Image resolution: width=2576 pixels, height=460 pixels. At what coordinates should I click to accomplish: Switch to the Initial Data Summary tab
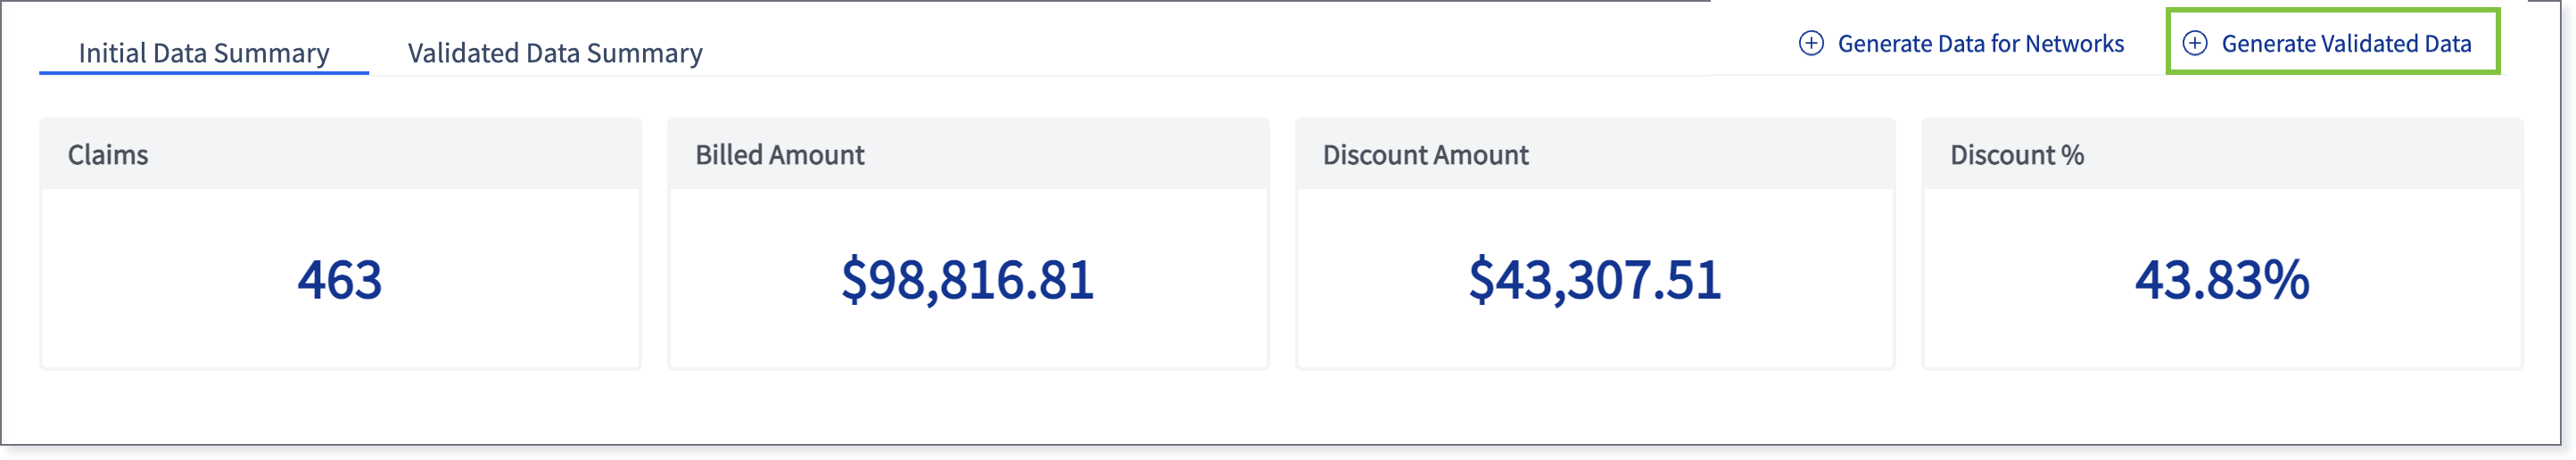[x=204, y=53]
